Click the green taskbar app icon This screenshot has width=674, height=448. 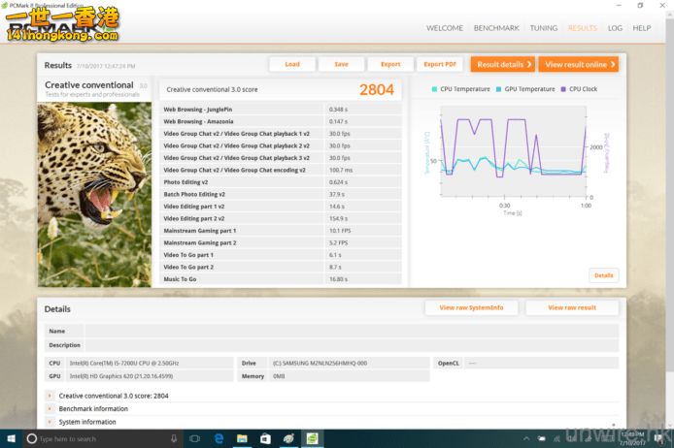click(x=312, y=438)
